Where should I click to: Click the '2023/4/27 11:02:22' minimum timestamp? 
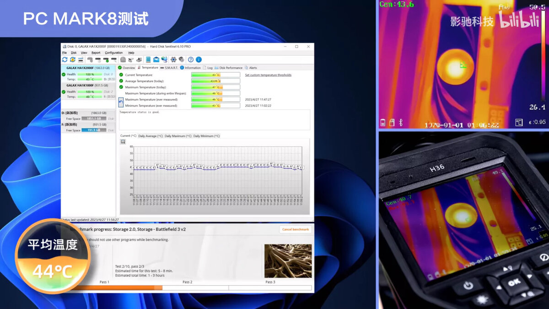click(x=258, y=106)
